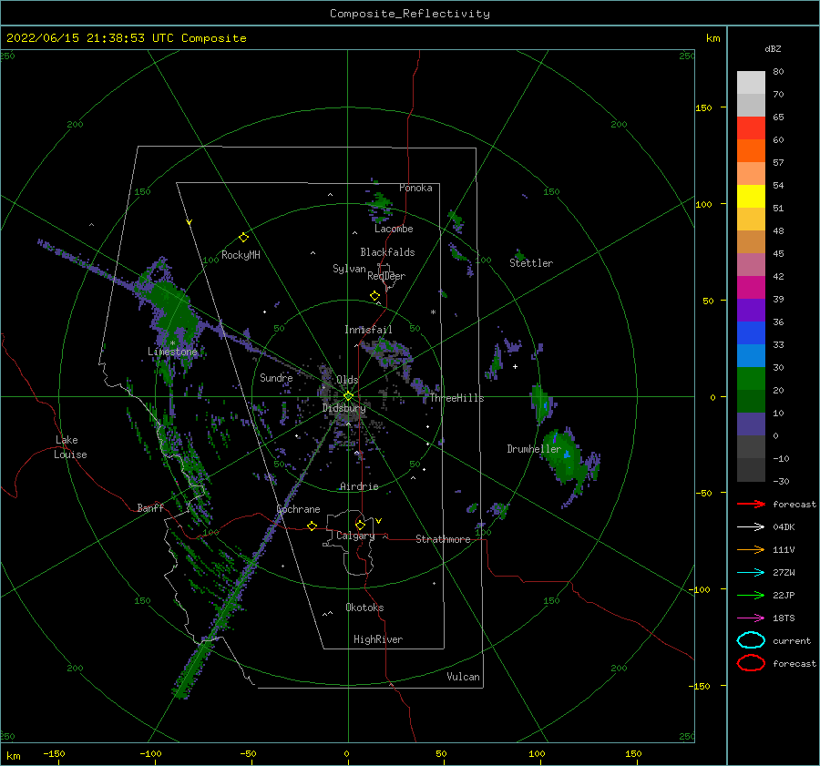The width and height of the screenshot is (820, 766).
Task: Click the Sundre town label
Action: (x=276, y=377)
